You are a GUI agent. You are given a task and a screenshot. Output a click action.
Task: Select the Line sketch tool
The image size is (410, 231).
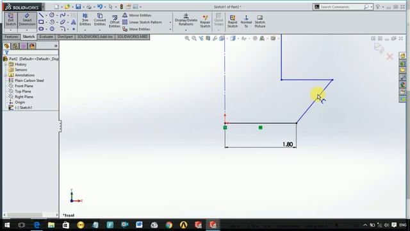tap(41, 15)
